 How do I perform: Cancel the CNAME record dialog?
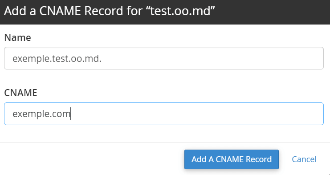[304, 159]
